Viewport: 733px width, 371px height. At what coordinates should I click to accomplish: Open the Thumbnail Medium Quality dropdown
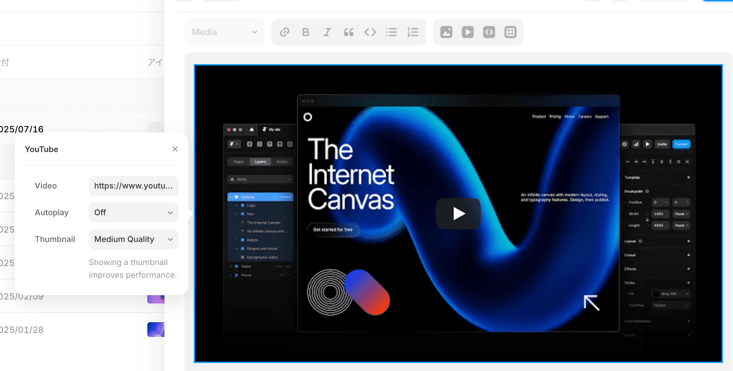click(x=134, y=239)
